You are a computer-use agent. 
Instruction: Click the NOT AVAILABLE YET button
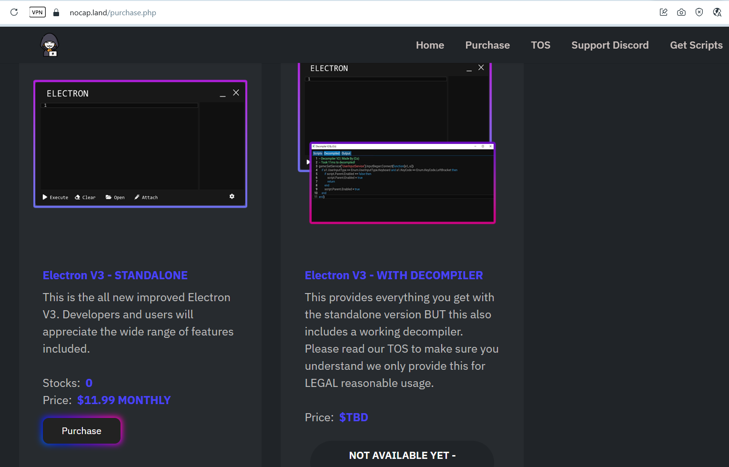pyautogui.click(x=402, y=455)
